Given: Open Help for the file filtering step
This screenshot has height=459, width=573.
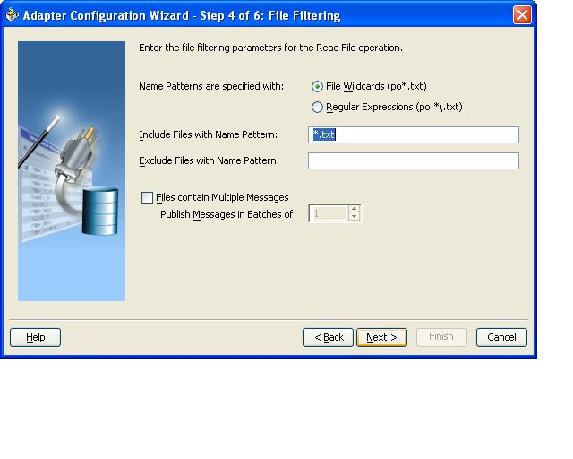Looking at the screenshot, I should pos(35,337).
